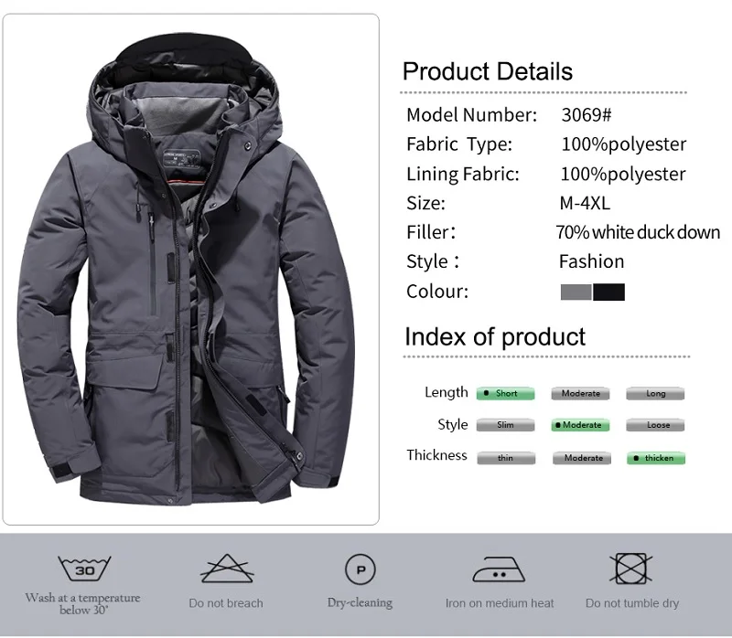Image resolution: width=732 pixels, height=638 pixels.
Task: Click the Product Details heading
Action: [488, 71]
